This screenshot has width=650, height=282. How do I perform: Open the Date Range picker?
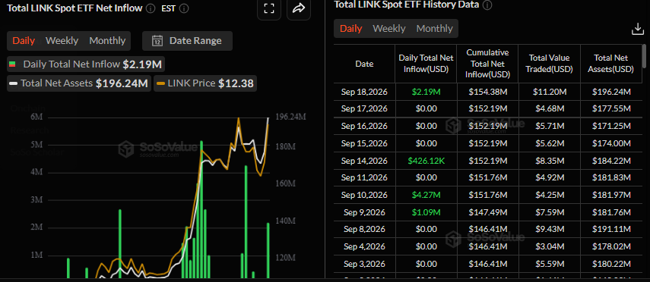(187, 41)
